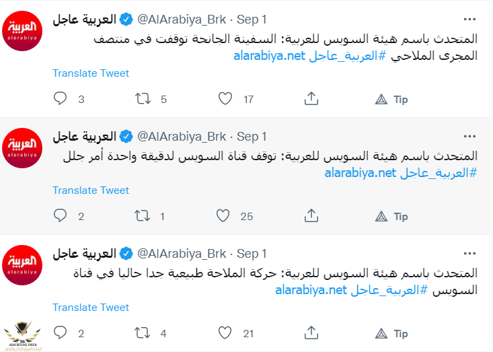Viewport: 493px width, 352px height.
Task: Open the more options menu on the second tweet
Action: 469,137
